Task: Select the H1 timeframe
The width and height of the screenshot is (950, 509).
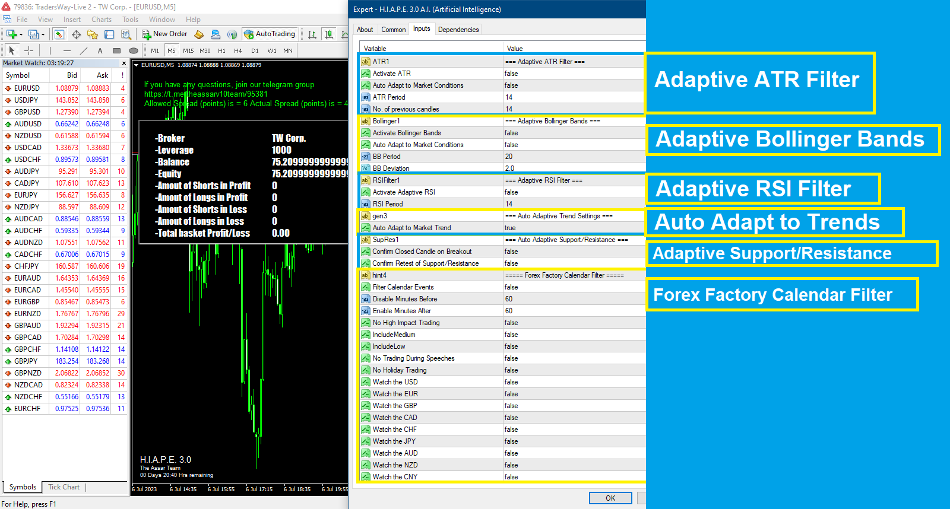Action: 221,51
